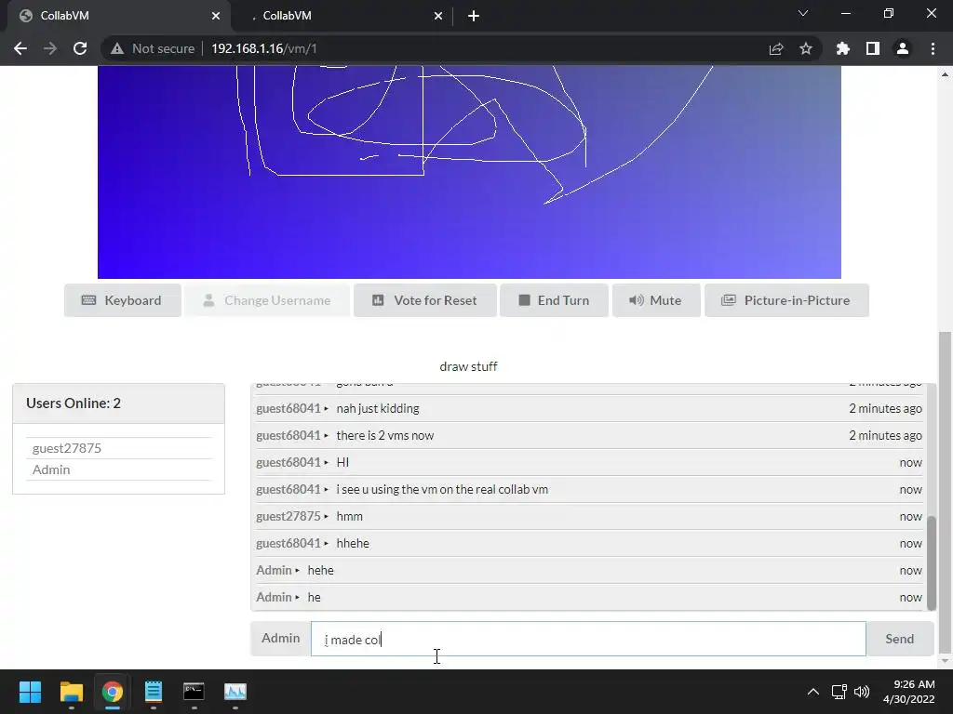Click the volume tray icon
953x714 pixels.
862,692
